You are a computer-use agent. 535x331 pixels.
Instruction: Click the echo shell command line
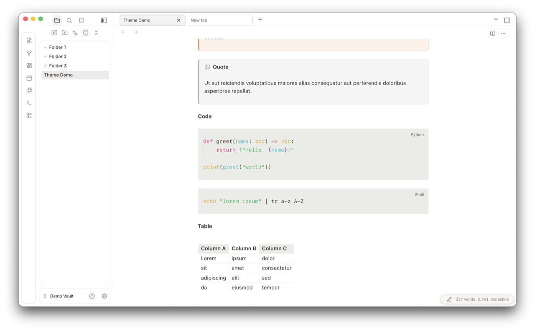pyautogui.click(x=253, y=201)
